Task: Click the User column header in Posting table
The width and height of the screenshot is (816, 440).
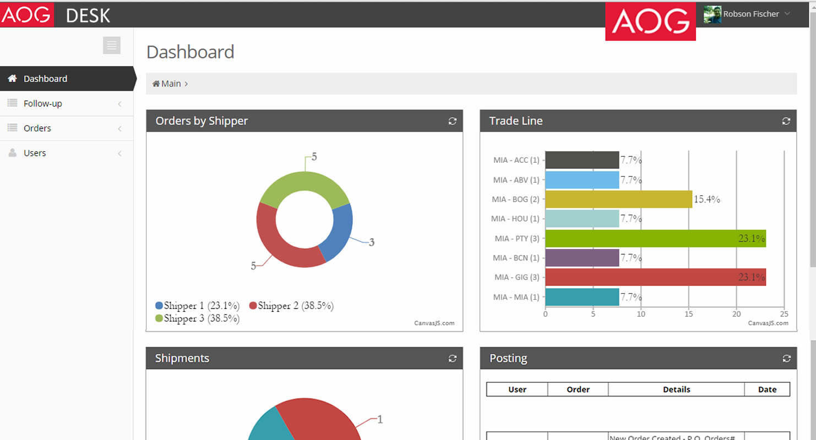Action: [518, 389]
